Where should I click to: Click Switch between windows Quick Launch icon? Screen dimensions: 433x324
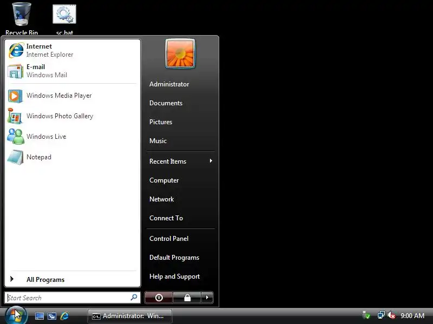coord(52,316)
